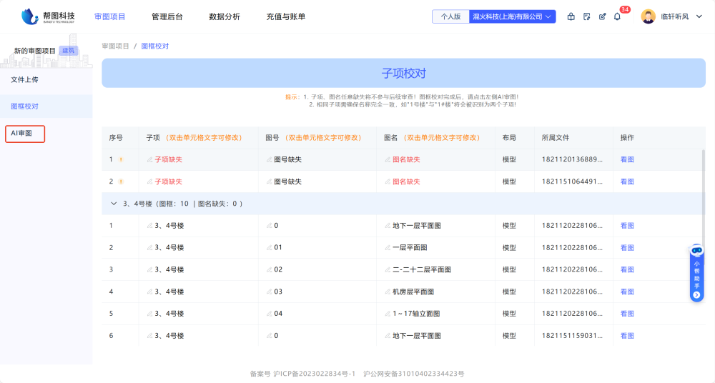Click the 帮图科技 logo

pos(48,16)
